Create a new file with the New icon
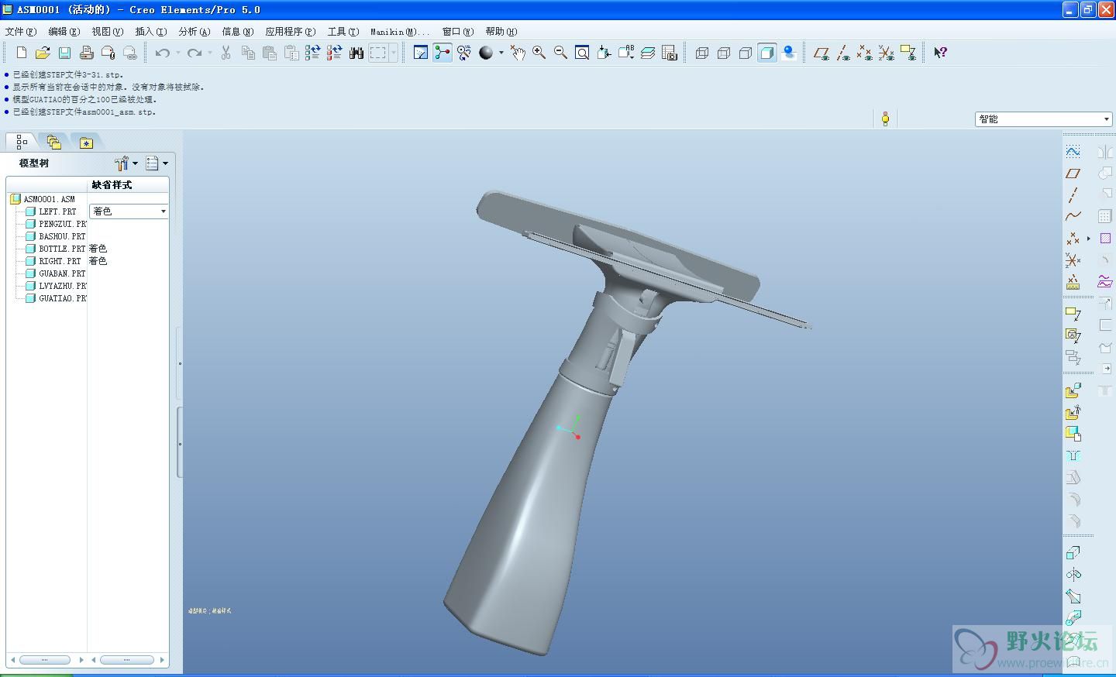Viewport: 1116px width, 677px height. coord(22,53)
